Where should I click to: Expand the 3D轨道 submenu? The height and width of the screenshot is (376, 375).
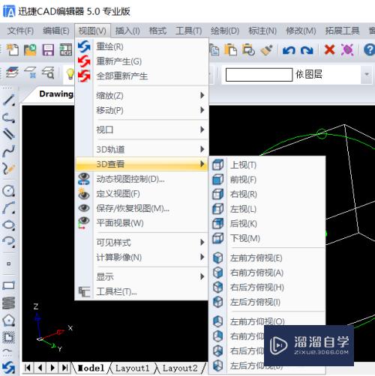pos(142,149)
